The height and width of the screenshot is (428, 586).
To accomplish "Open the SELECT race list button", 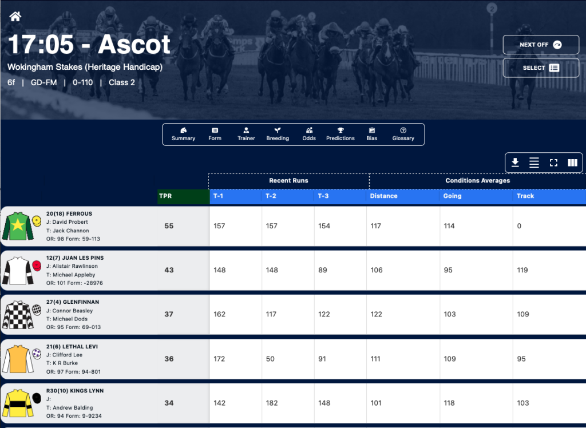I will (x=541, y=68).
